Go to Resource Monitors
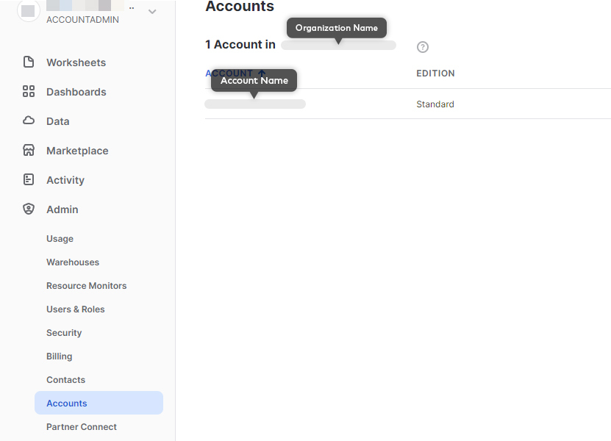611x441 pixels. pos(86,286)
